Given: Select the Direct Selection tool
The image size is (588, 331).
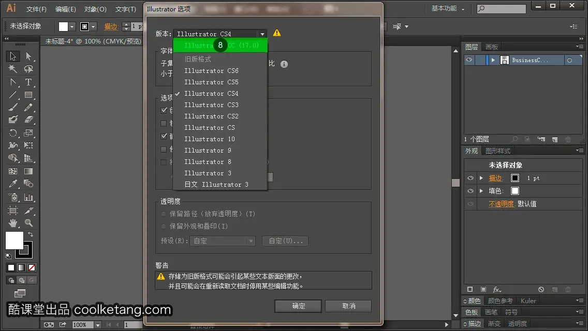Looking at the screenshot, I should click(28, 56).
